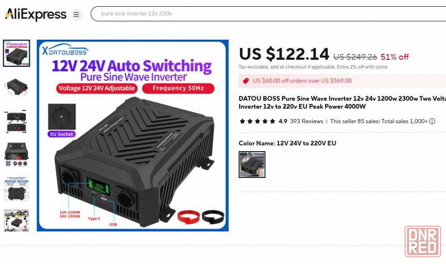This screenshot has width=446, height=264.
Task: Click the total sales info icon
Action: tap(432, 121)
